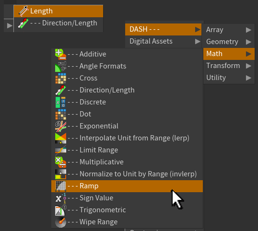Screen dimensions: 258x231
Task: Click the Wipe Range dial icon
Action: 60,222
